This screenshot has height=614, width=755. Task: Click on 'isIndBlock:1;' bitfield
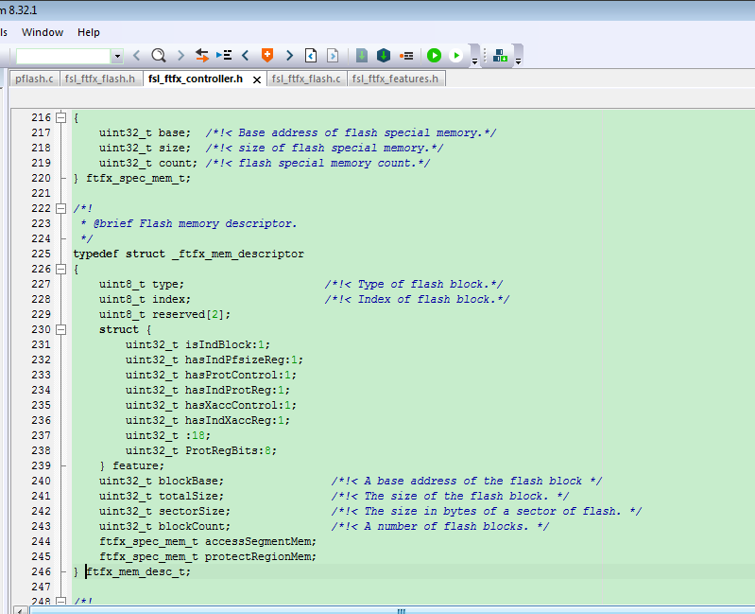click(x=228, y=344)
